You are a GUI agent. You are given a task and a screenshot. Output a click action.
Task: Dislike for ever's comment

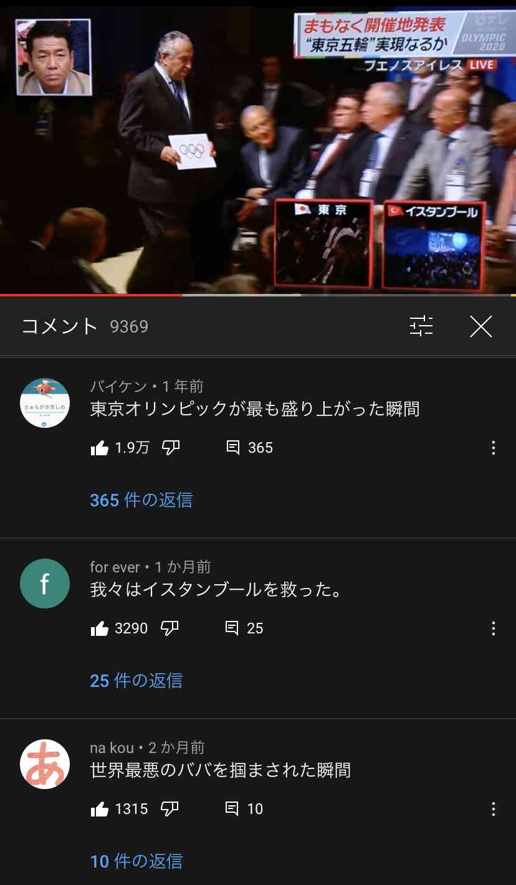[170, 628]
